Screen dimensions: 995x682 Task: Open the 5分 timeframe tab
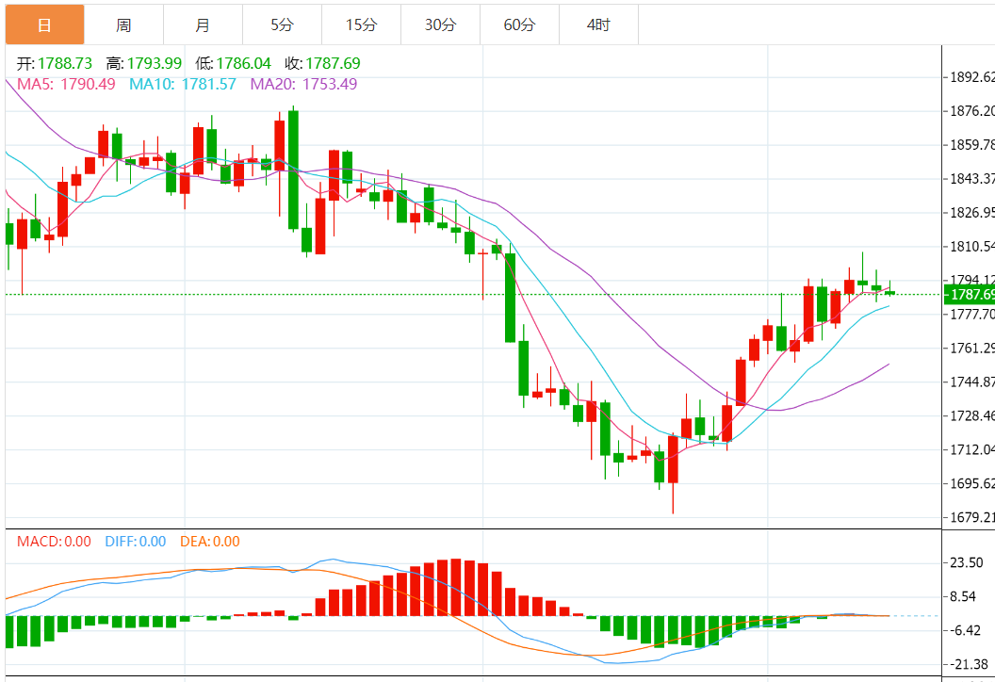[283, 24]
